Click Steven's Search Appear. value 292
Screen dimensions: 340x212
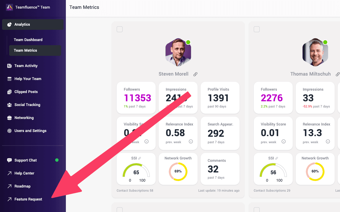tap(216, 133)
